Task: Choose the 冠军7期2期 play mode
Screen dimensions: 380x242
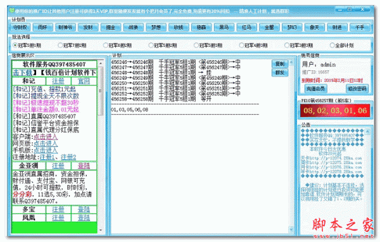Action: [x=72, y=46]
